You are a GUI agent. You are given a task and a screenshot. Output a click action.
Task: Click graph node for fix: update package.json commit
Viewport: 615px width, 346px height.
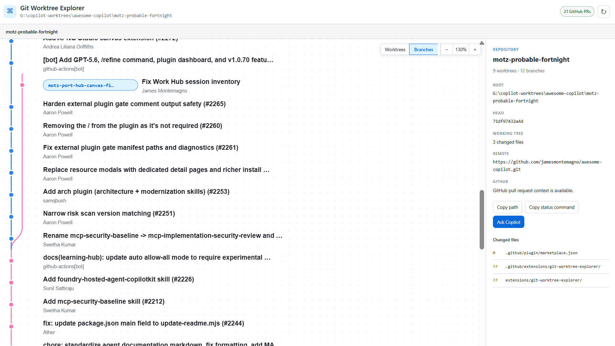11,327
